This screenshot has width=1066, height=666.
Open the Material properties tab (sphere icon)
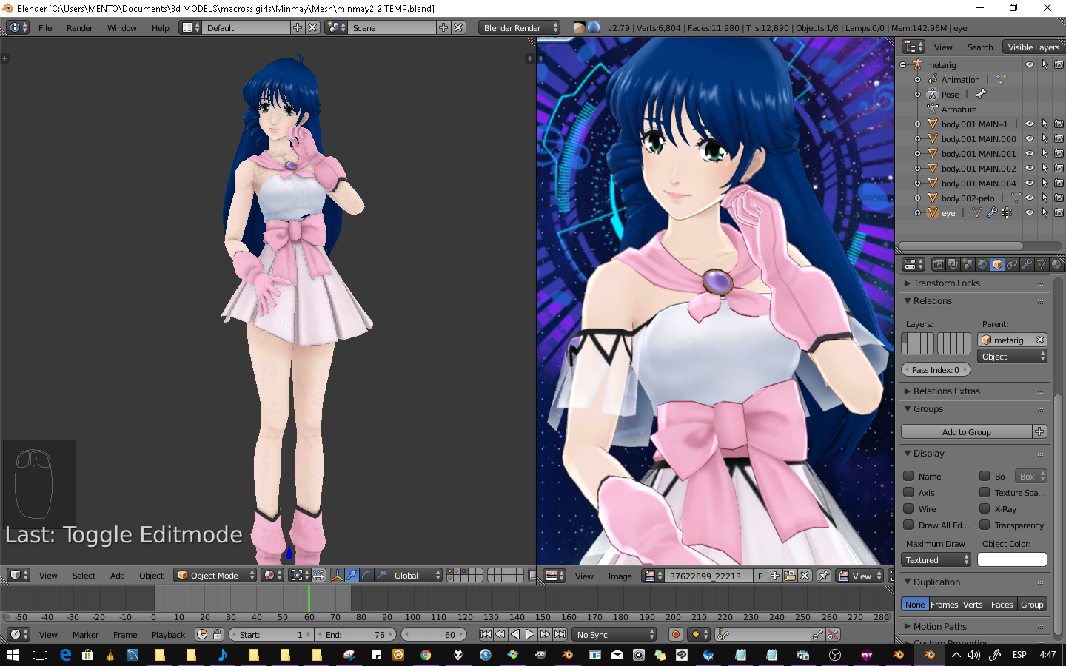click(x=1056, y=264)
